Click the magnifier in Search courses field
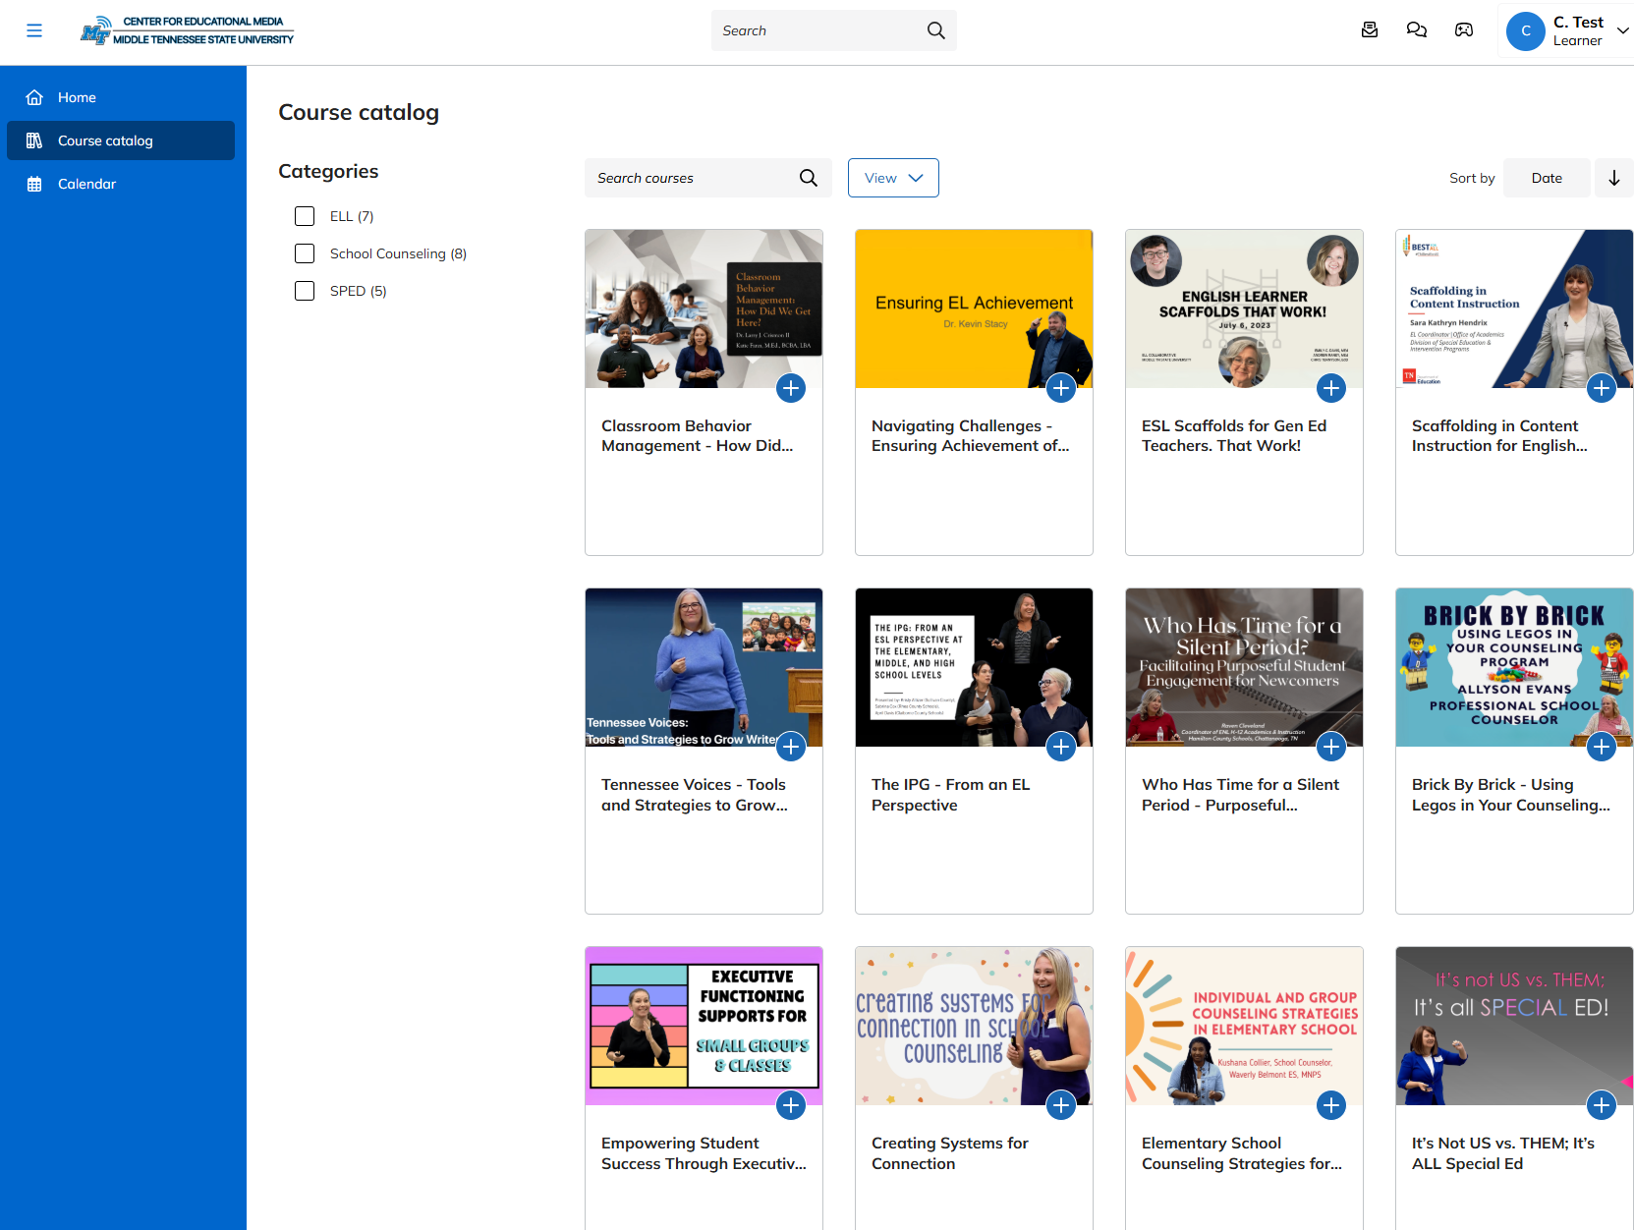 pos(808,178)
